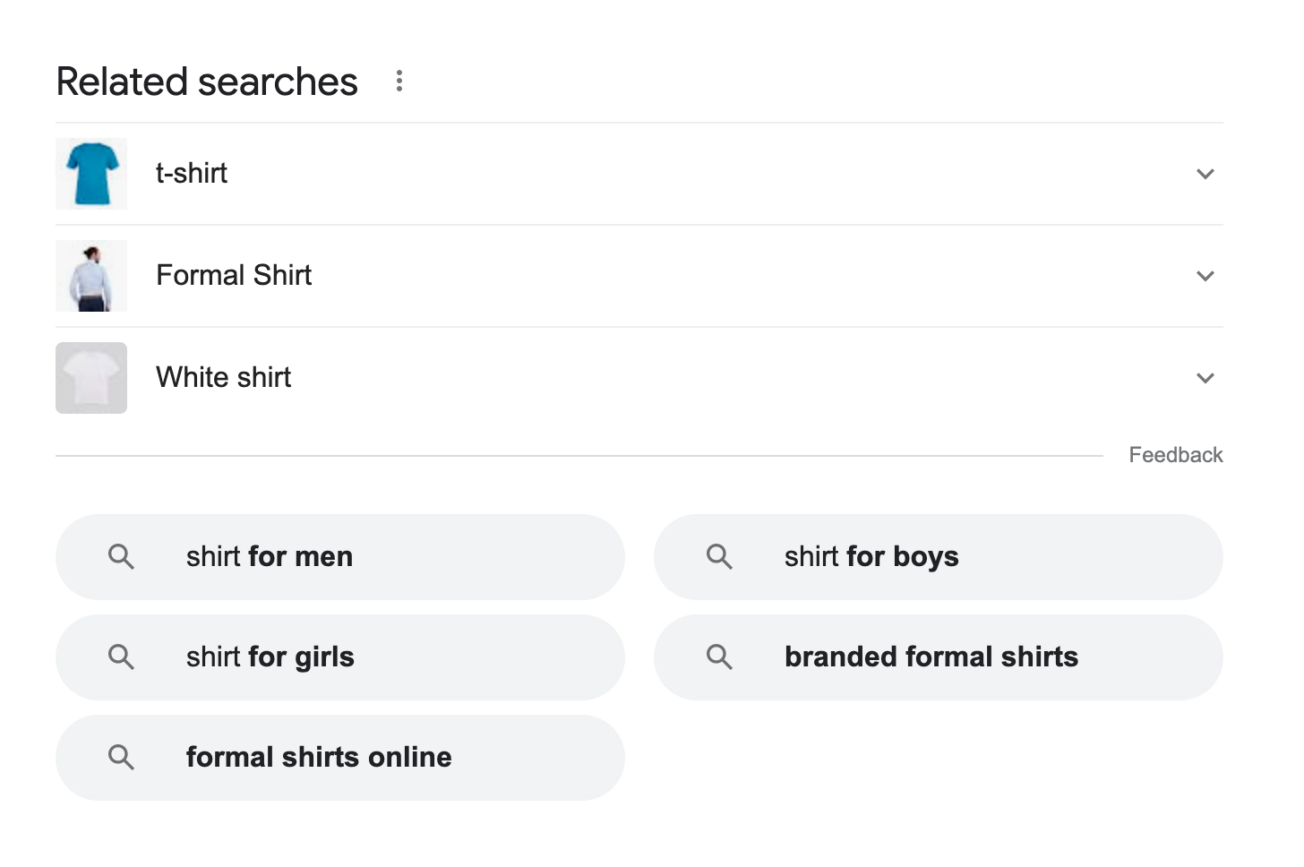The image size is (1304, 867).
Task: Select the 'branded formal shirts' search suggestion
Action: coord(931,657)
